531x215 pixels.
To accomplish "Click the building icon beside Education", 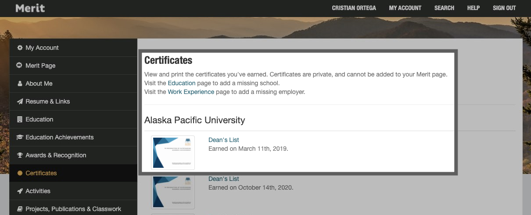I will coord(20,119).
